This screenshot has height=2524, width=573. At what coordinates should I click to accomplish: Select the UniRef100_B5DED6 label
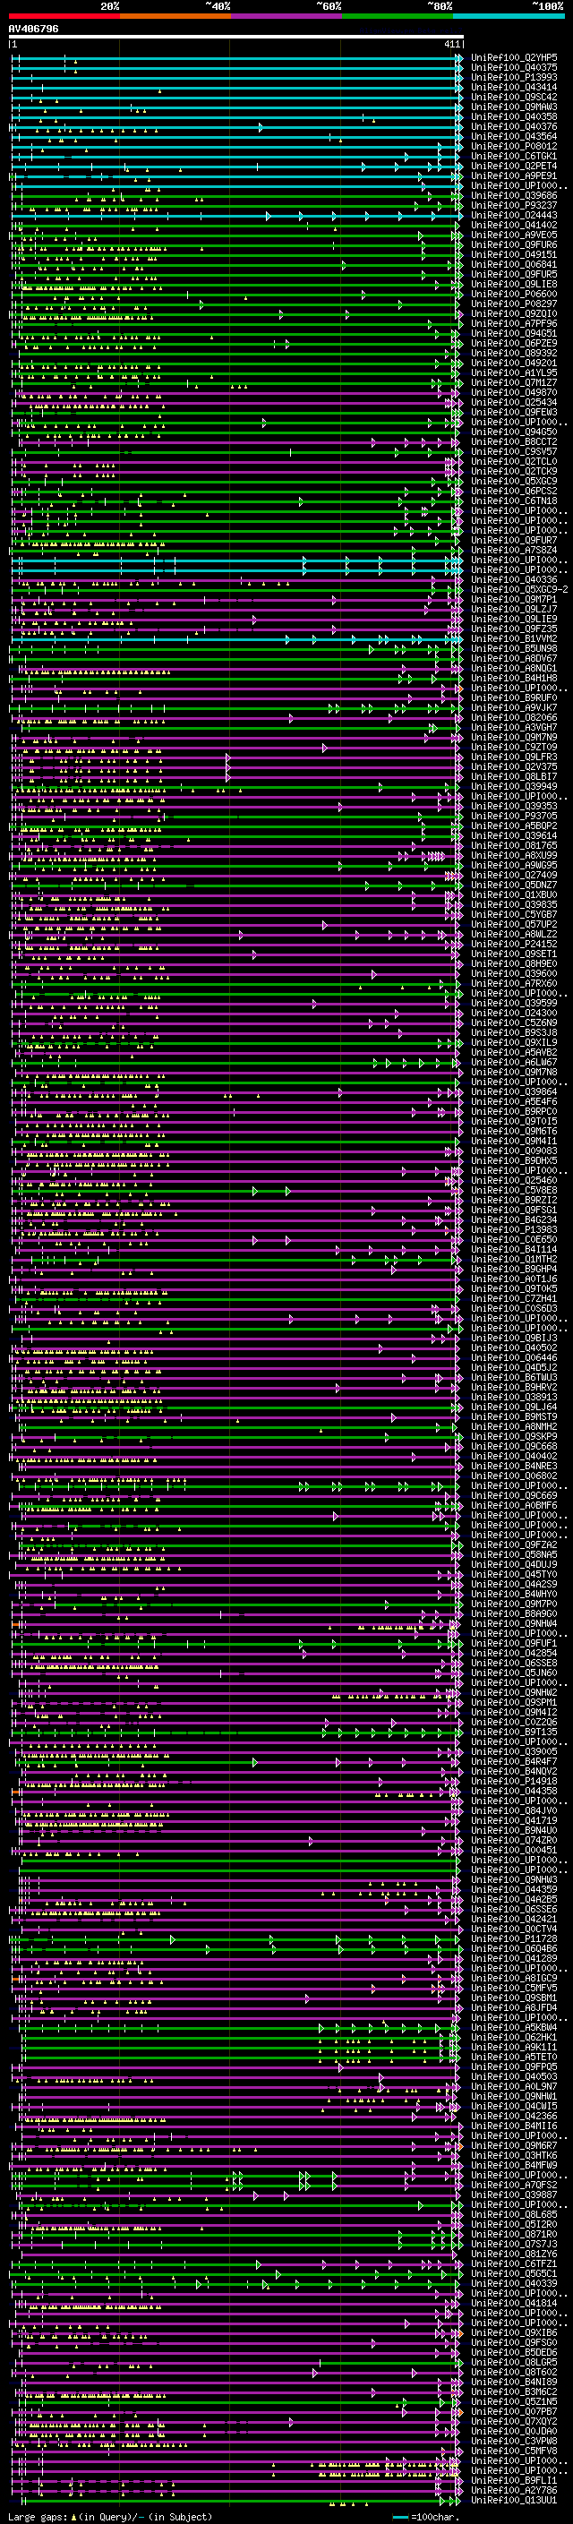[x=513, y=2351]
